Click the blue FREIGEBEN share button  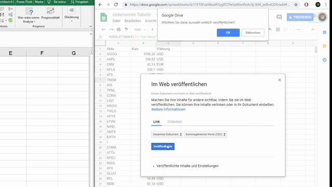(300, 17)
